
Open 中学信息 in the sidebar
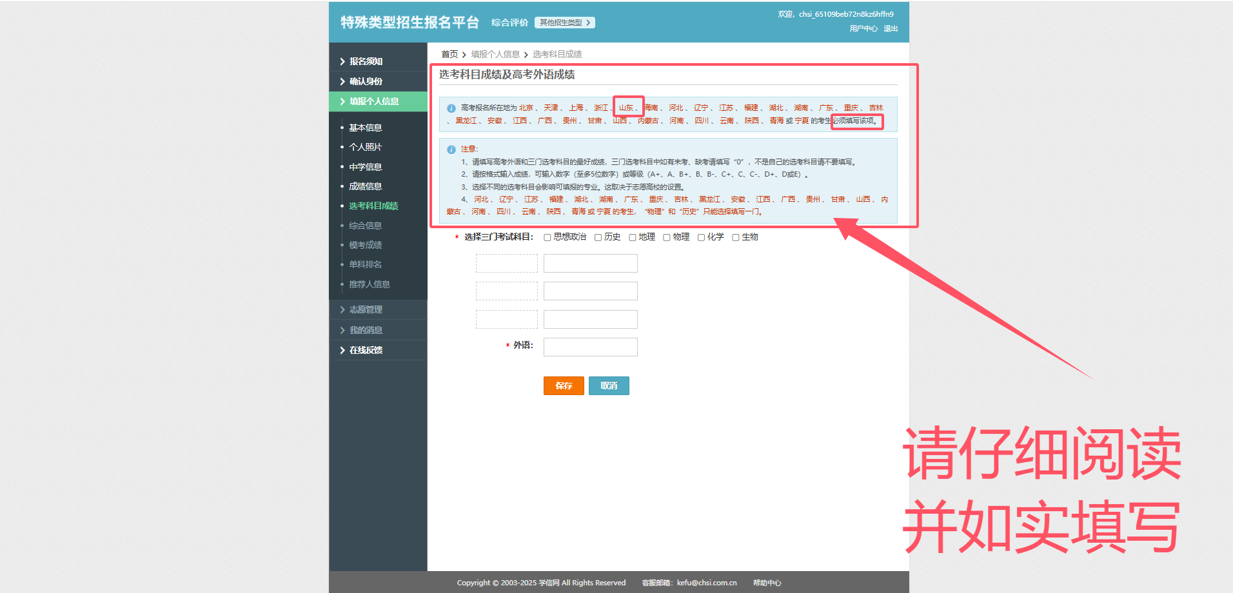coord(365,168)
